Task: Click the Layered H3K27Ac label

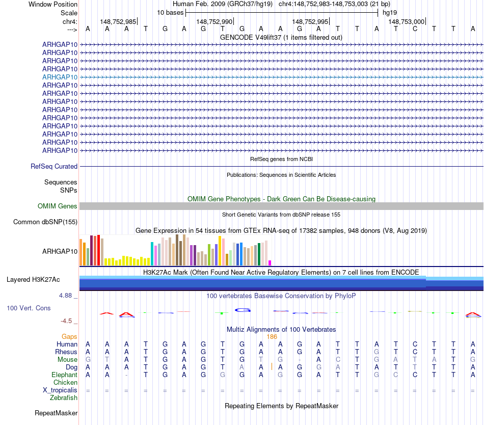Action: 33,280
